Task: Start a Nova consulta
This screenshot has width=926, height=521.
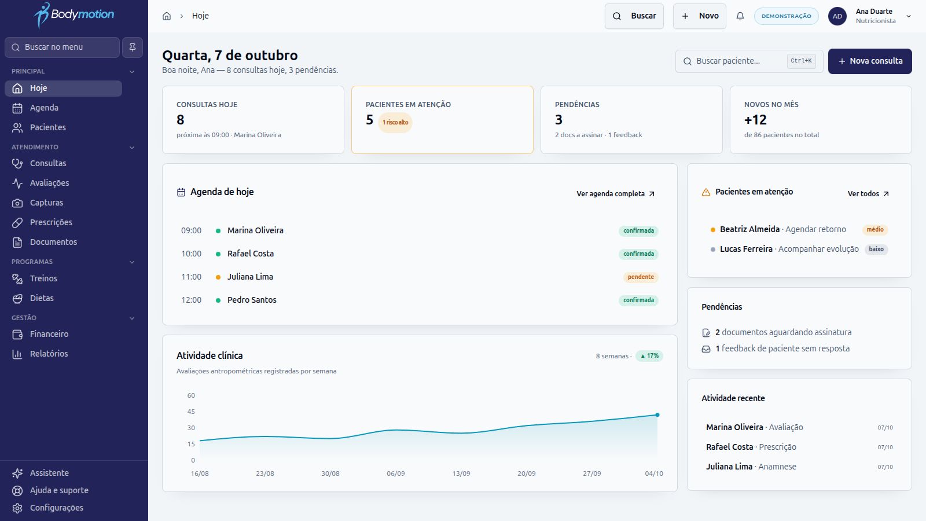Action: [870, 61]
